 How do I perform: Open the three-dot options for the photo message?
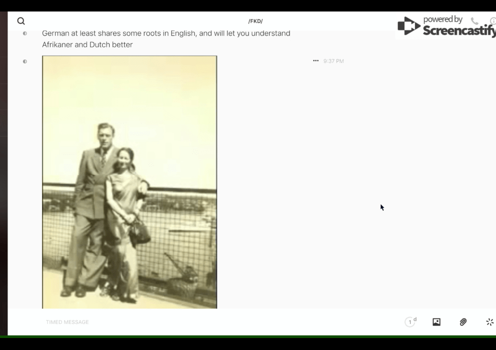pos(316,61)
